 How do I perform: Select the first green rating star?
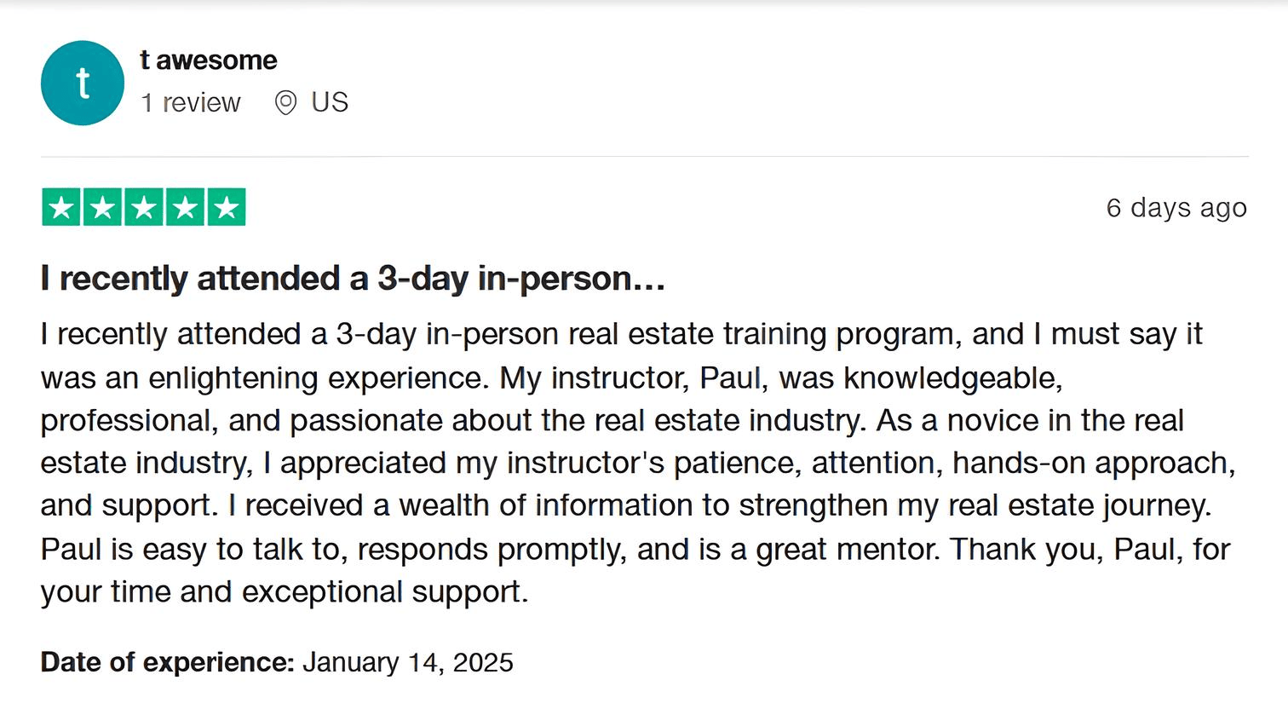[61, 207]
